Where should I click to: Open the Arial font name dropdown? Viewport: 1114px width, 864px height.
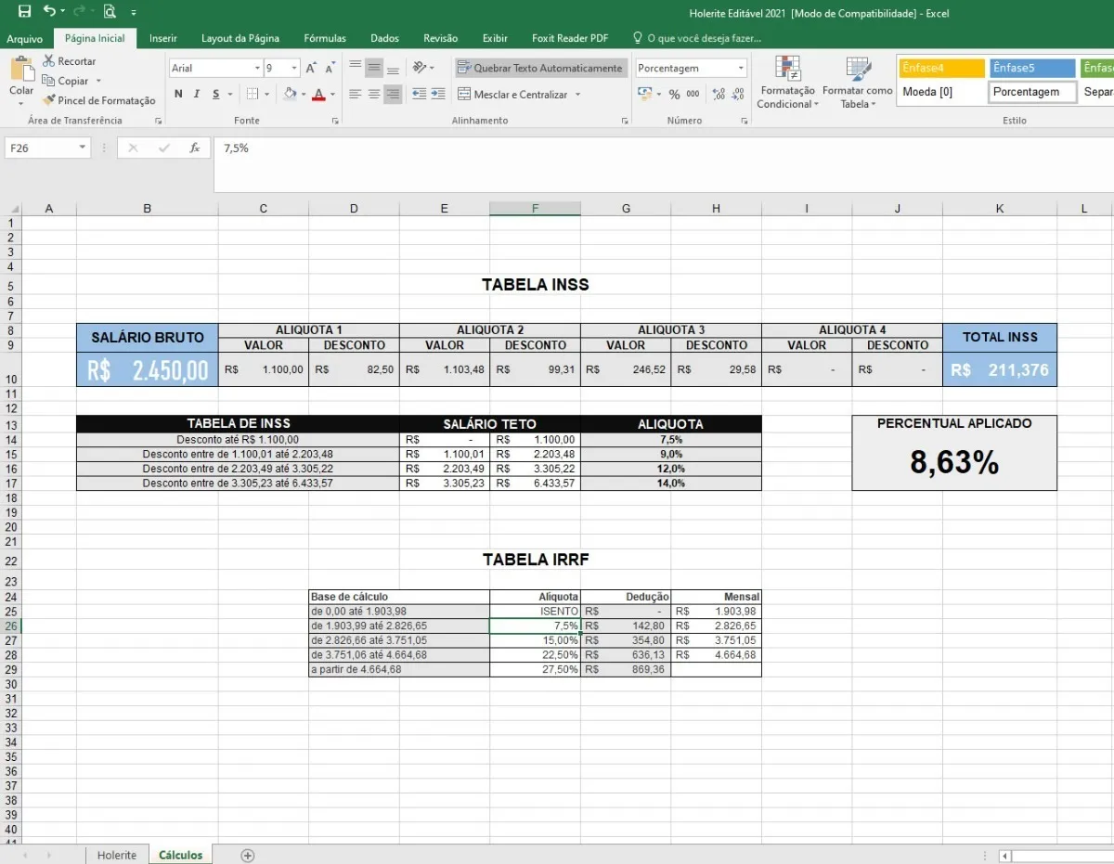coord(257,68)
